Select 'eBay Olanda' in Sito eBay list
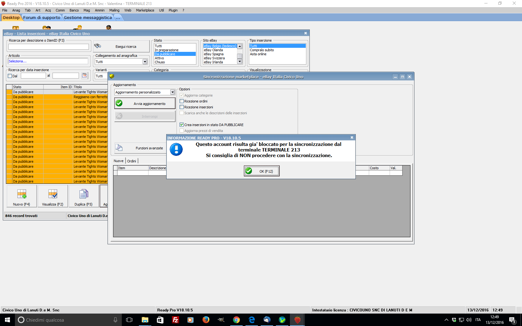 point(220,50)
